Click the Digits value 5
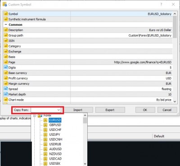This screenshot has width=180, height=166. [x=171, y=68]
